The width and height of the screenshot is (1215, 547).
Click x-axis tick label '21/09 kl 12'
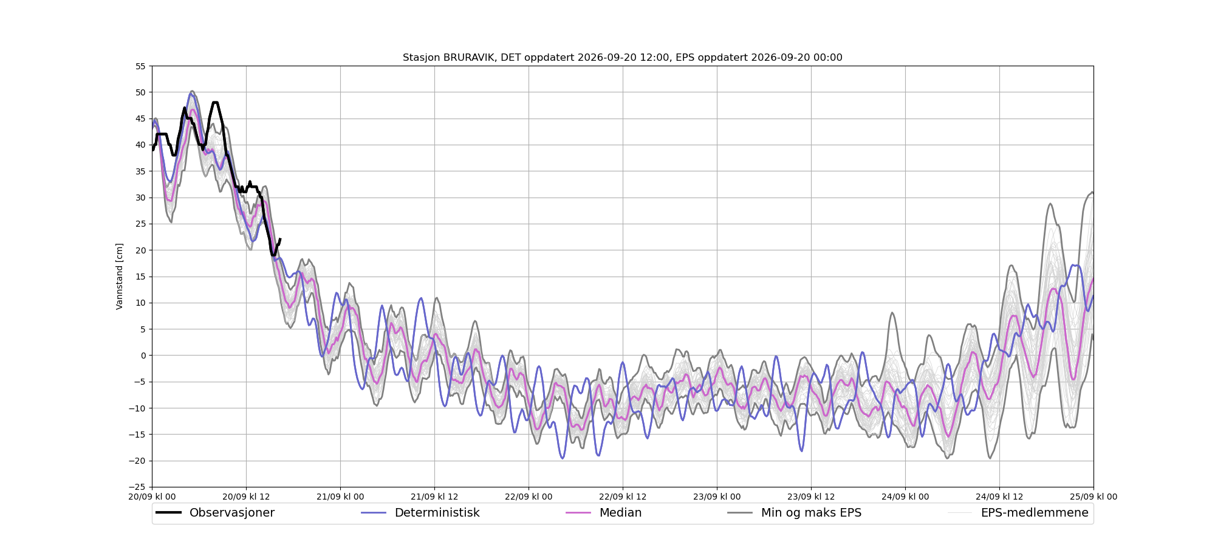click(434, 497)
